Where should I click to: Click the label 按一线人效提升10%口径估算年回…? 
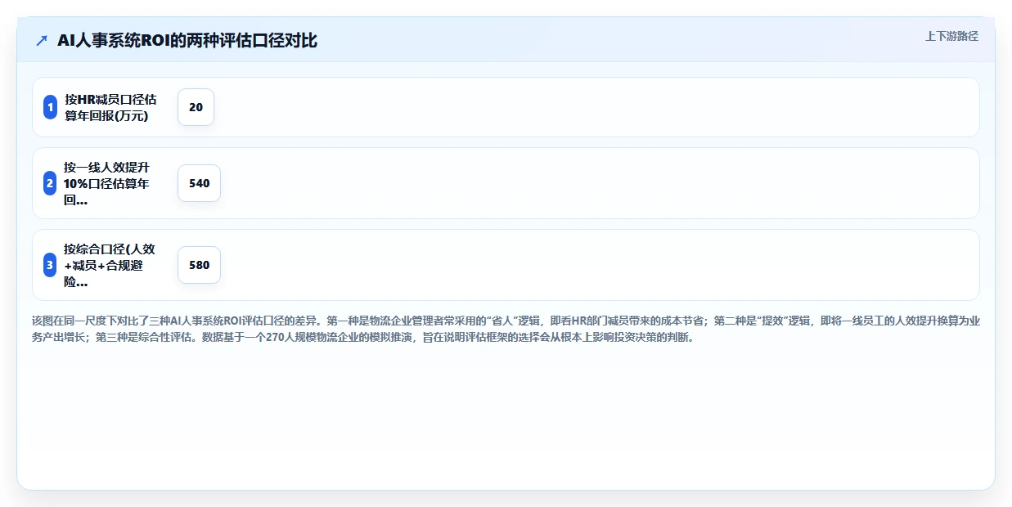(x=107, y=183)
